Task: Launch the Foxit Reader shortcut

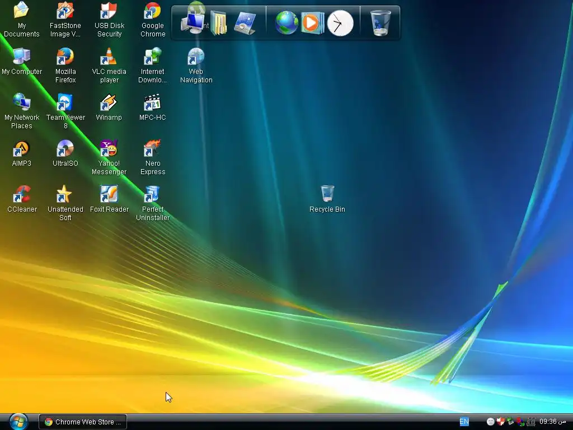Action: tap(109, 199)
